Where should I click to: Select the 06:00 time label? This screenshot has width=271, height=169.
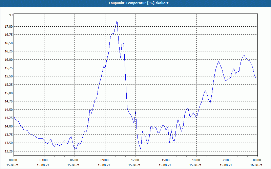(74, 160)
